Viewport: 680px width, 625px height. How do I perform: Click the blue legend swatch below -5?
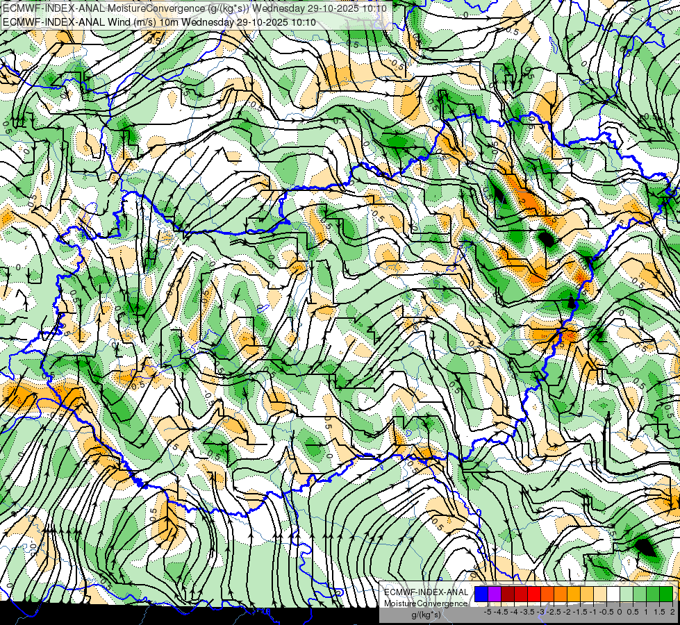click(x=481, y=594)
